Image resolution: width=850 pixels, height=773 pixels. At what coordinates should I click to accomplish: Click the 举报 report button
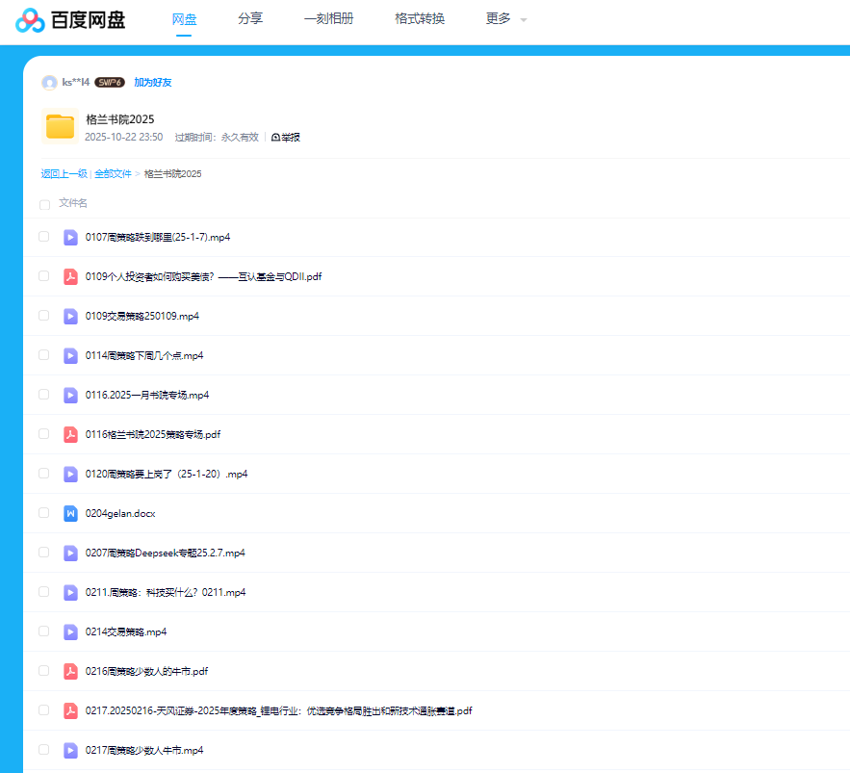286,138
